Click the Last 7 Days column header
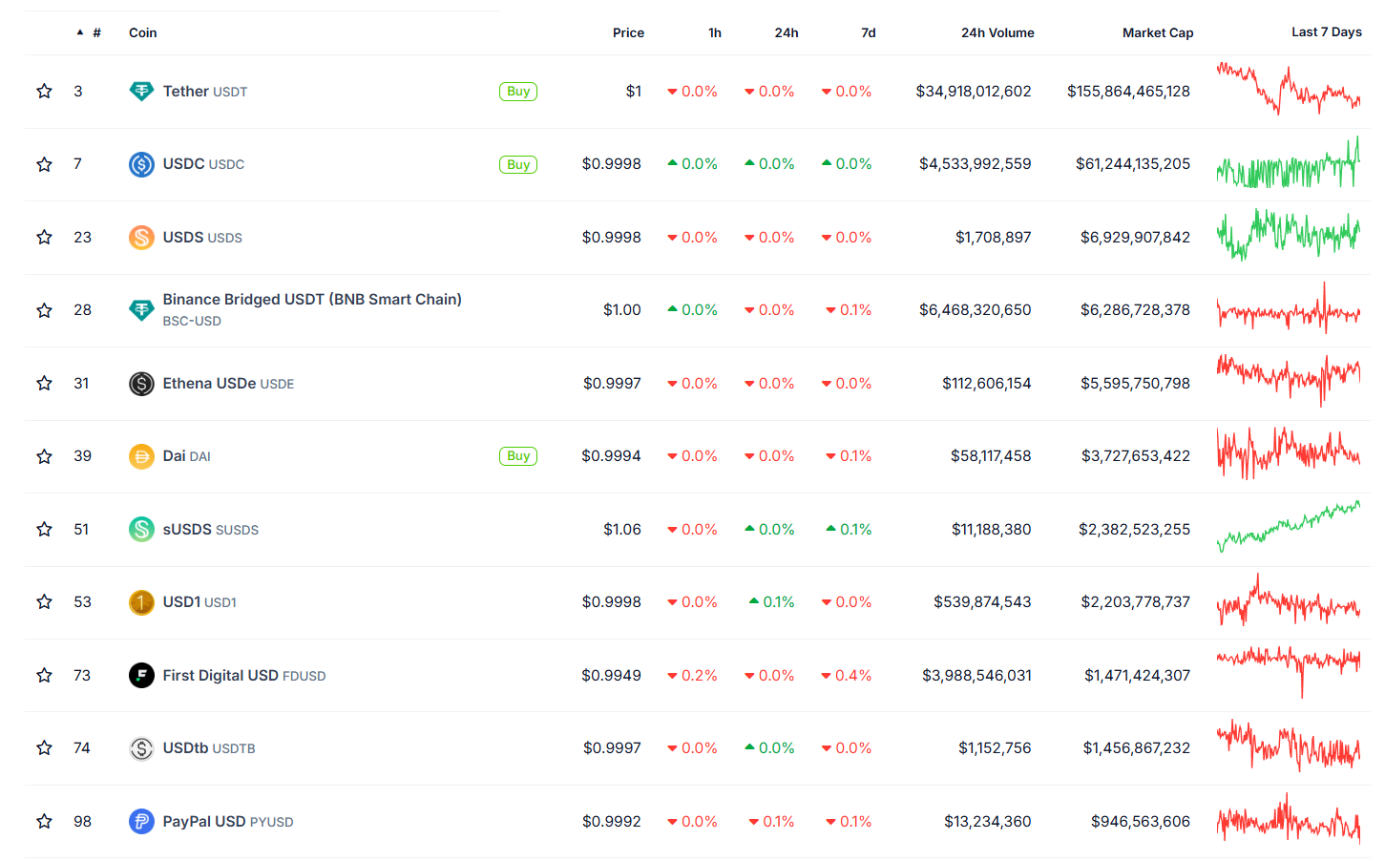Image resolution: width=1385 pixels, height=861 pixels. coord(1327,31)
